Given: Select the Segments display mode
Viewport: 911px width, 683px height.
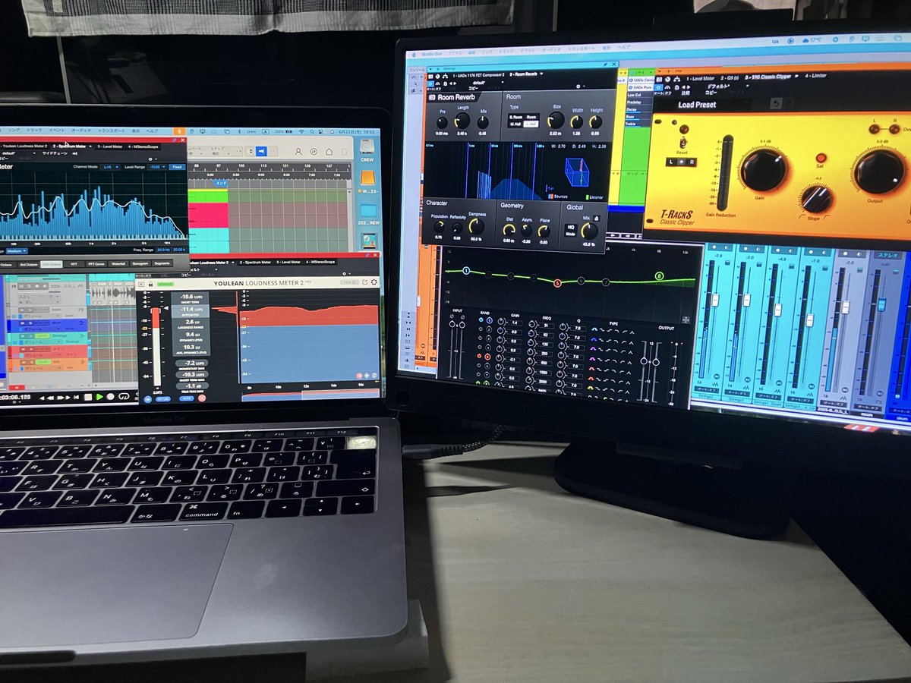Looking at the screenshot, I should coord(162,264).
